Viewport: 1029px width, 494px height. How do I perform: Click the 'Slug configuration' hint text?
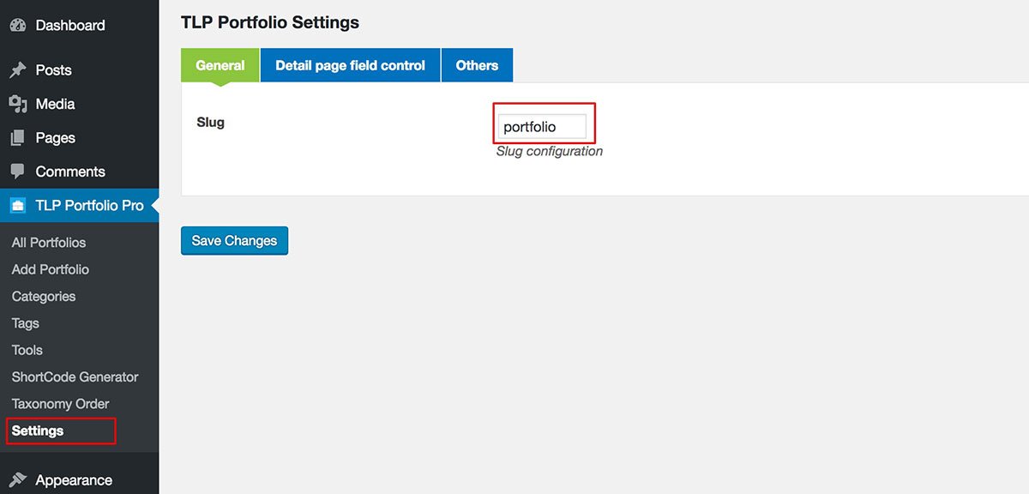(550, 151)
